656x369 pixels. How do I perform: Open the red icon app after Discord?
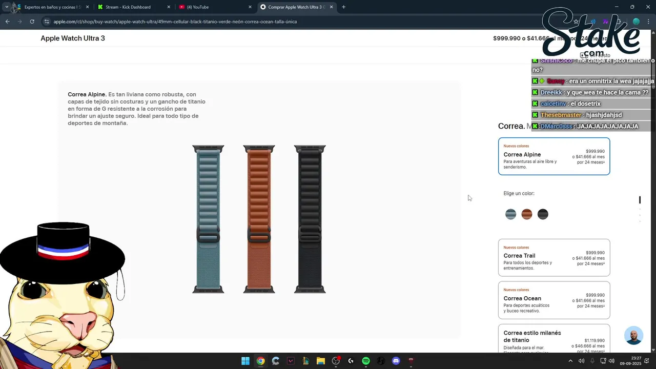coord(411,361)
